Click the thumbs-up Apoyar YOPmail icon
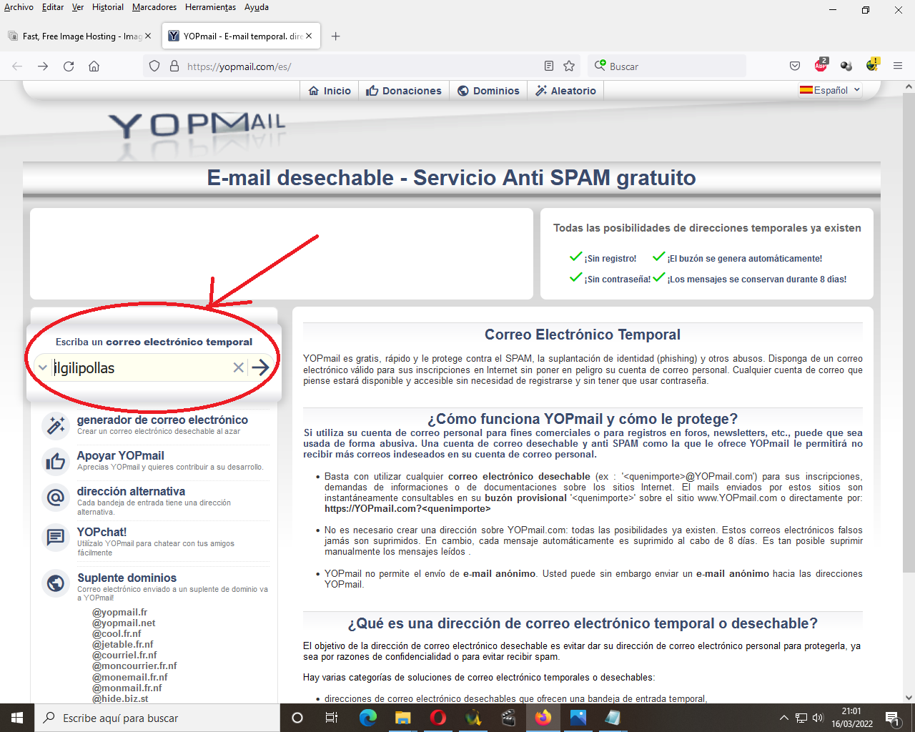The width and height of the screenshot is (915, 732). [56, 461]
